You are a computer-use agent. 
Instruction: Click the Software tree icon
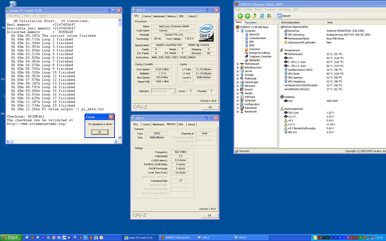pos(242,97)
